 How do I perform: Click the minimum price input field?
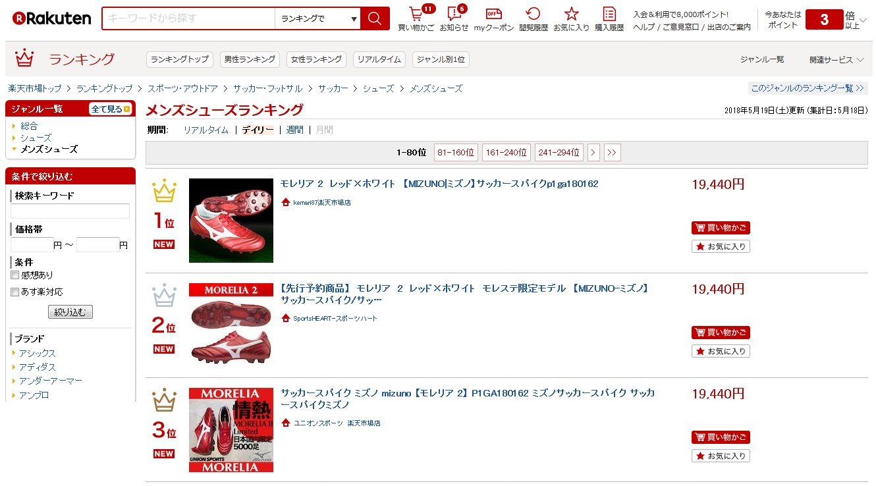pos(32,245)
